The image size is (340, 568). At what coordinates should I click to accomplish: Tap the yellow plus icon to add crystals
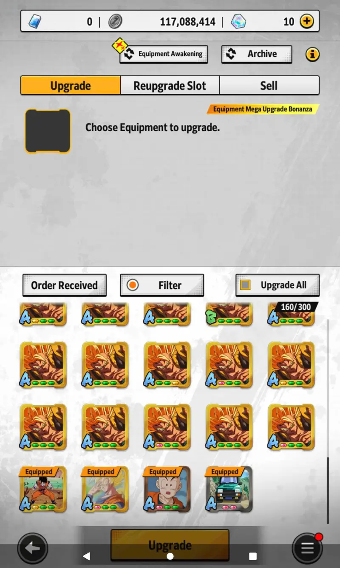pos(307,21)
